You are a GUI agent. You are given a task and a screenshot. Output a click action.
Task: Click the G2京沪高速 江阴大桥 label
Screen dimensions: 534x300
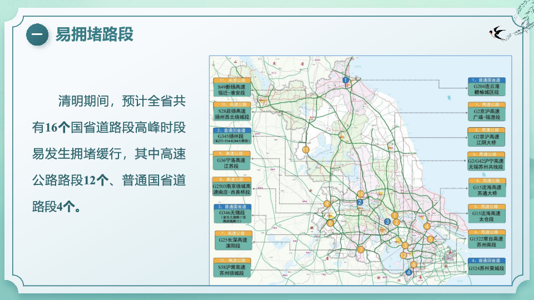tap(486, 137)
